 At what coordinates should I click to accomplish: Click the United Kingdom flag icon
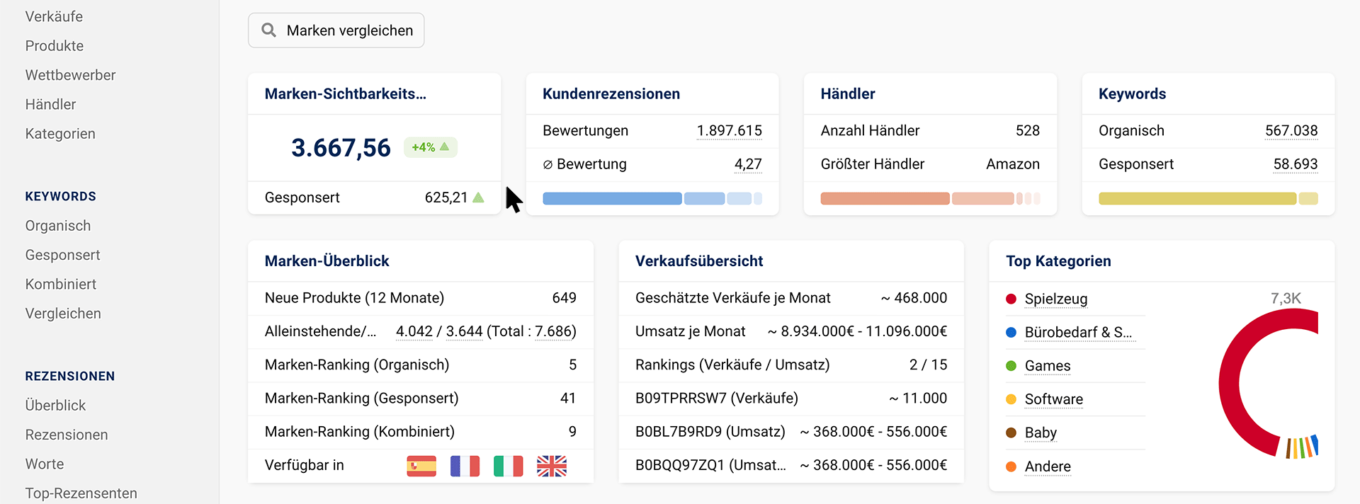(552, 466)
